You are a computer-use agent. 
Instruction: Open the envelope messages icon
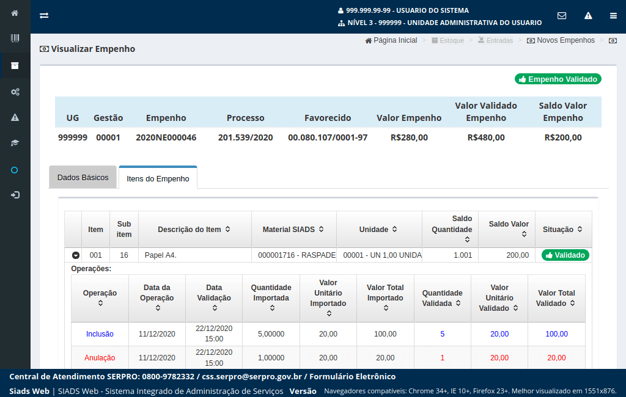562,15
